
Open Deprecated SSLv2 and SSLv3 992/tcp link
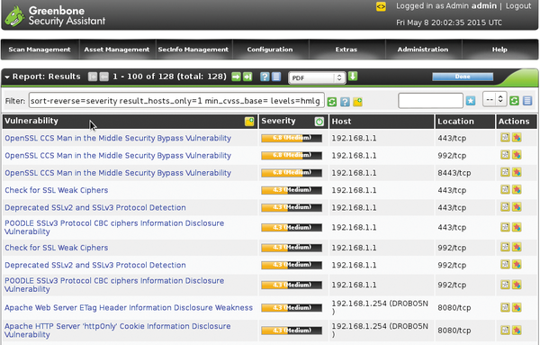pyautogui.click(x=95, y=265)
